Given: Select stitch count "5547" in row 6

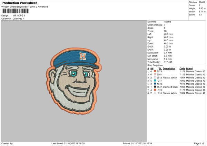Looking at the screenshot, I should tap(159, 87).
